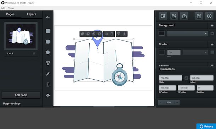Screen dimensions: 216x129
Task: Click the back arrow icon
Action: click(48, 18)
